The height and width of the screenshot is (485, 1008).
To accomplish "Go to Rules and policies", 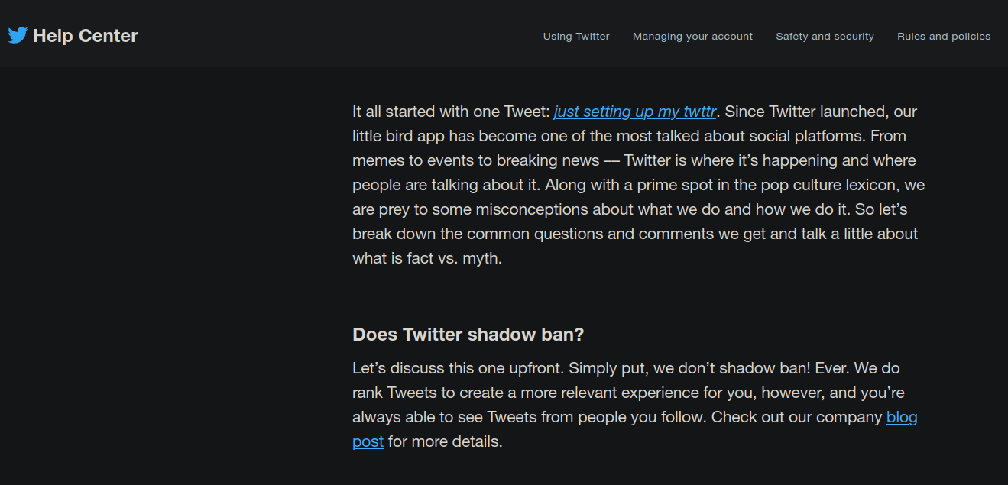I will pos(944,36).
